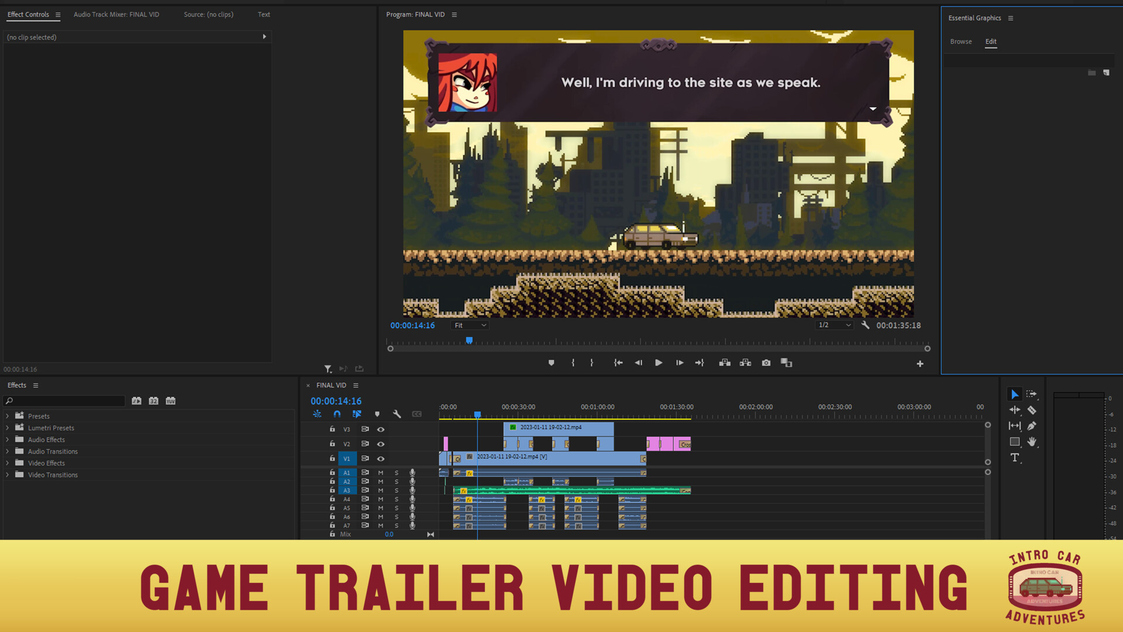Switch to the Browse tab

coord(961,42)
